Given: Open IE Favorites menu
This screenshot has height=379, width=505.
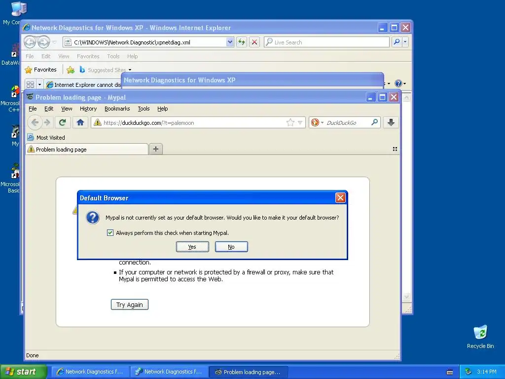Looking at the screenshot, I should pos(88,56).
